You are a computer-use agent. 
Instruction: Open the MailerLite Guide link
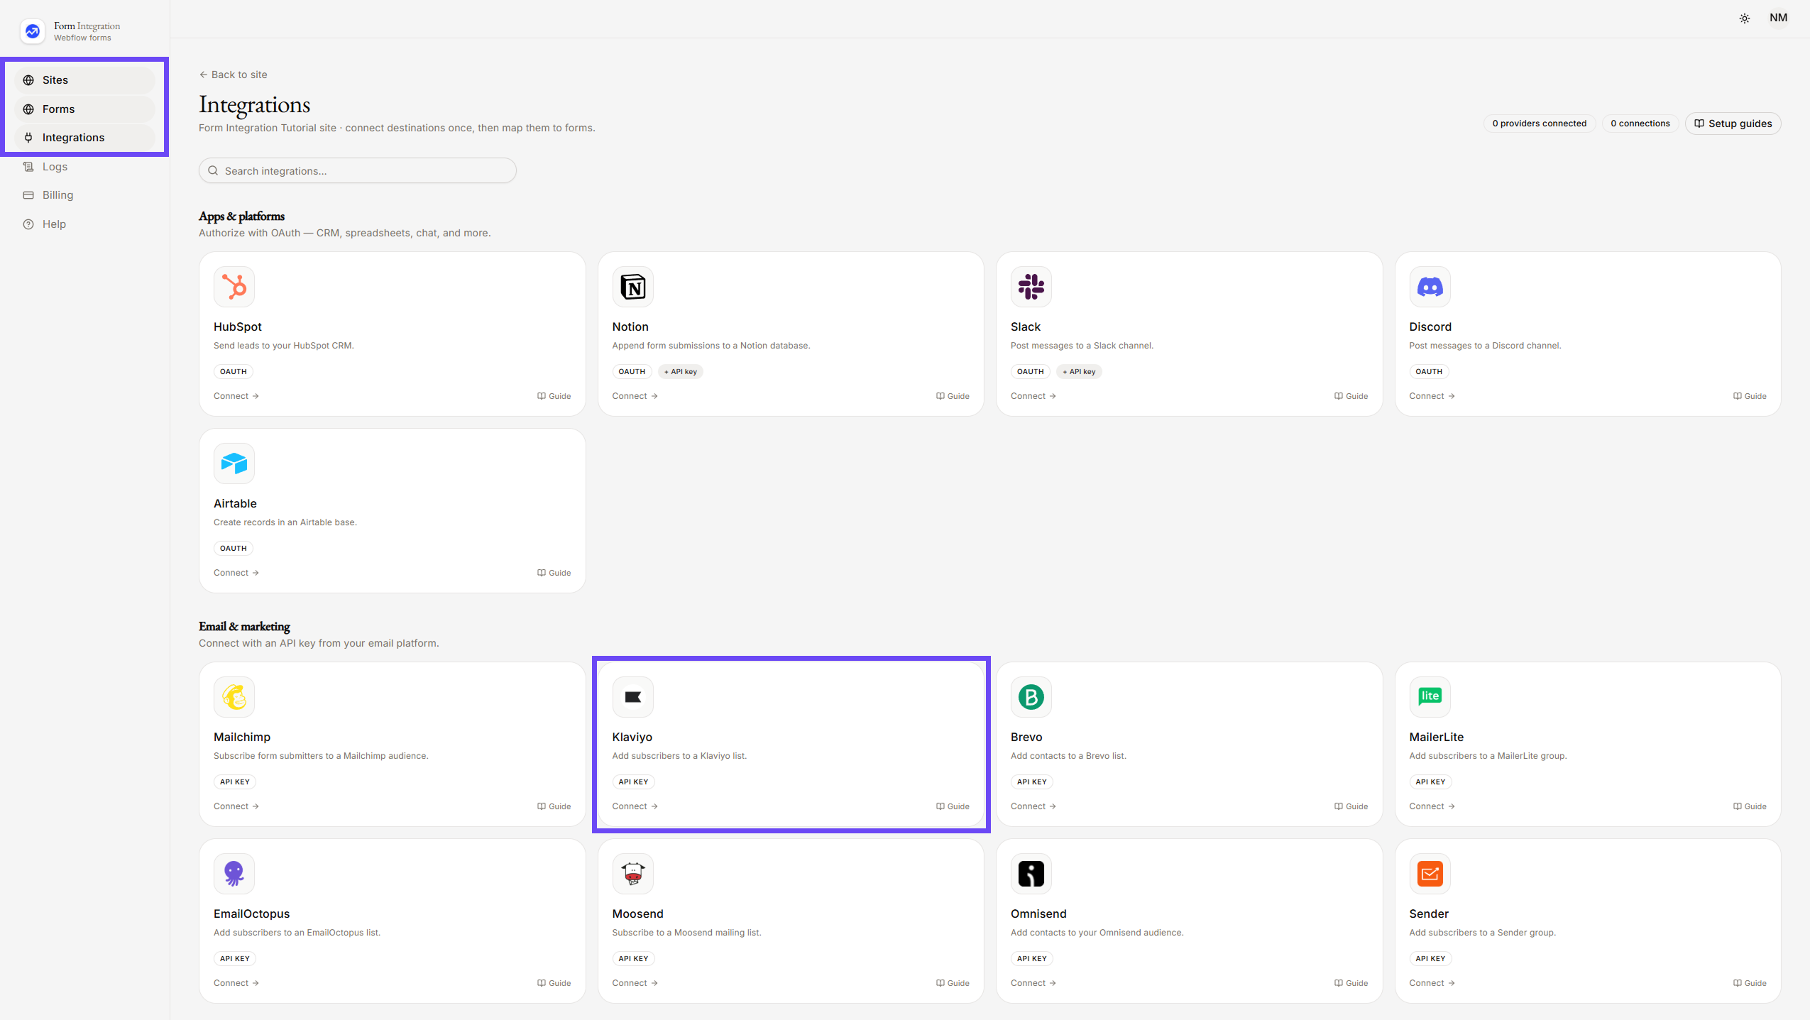click(x=1750, y=806)
